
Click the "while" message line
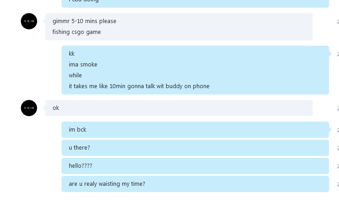click(75, 75)
